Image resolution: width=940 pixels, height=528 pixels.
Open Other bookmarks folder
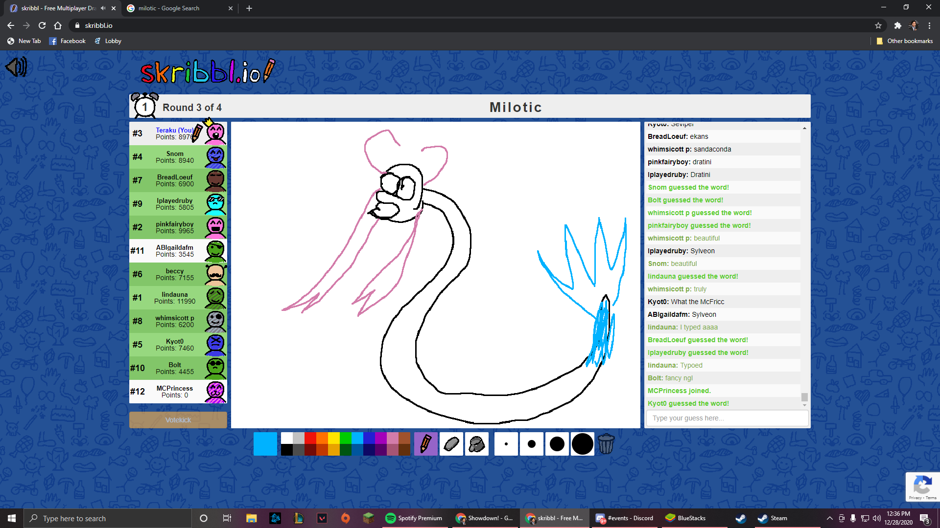[905, 41]
